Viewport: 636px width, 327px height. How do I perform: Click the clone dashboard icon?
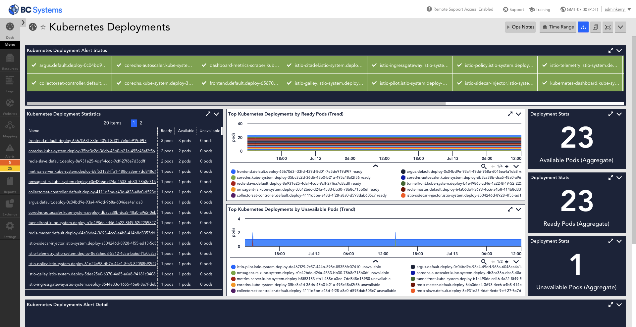[x=596, y=27]
